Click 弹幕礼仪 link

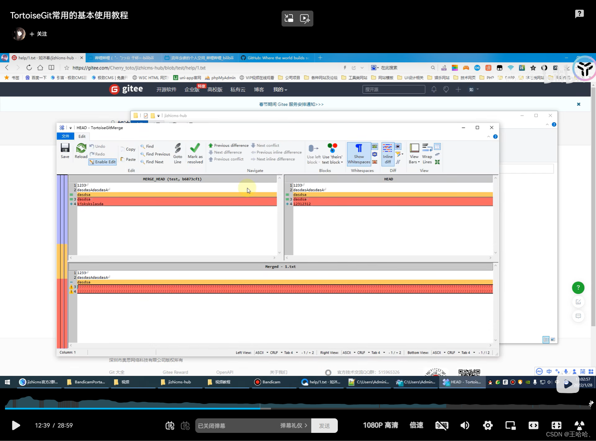pos(294,425)
